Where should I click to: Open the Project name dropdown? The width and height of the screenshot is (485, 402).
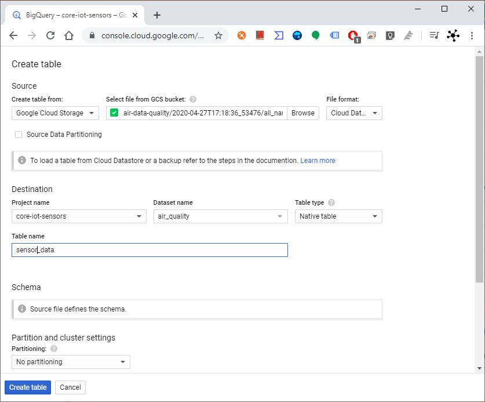click(79, 216)
